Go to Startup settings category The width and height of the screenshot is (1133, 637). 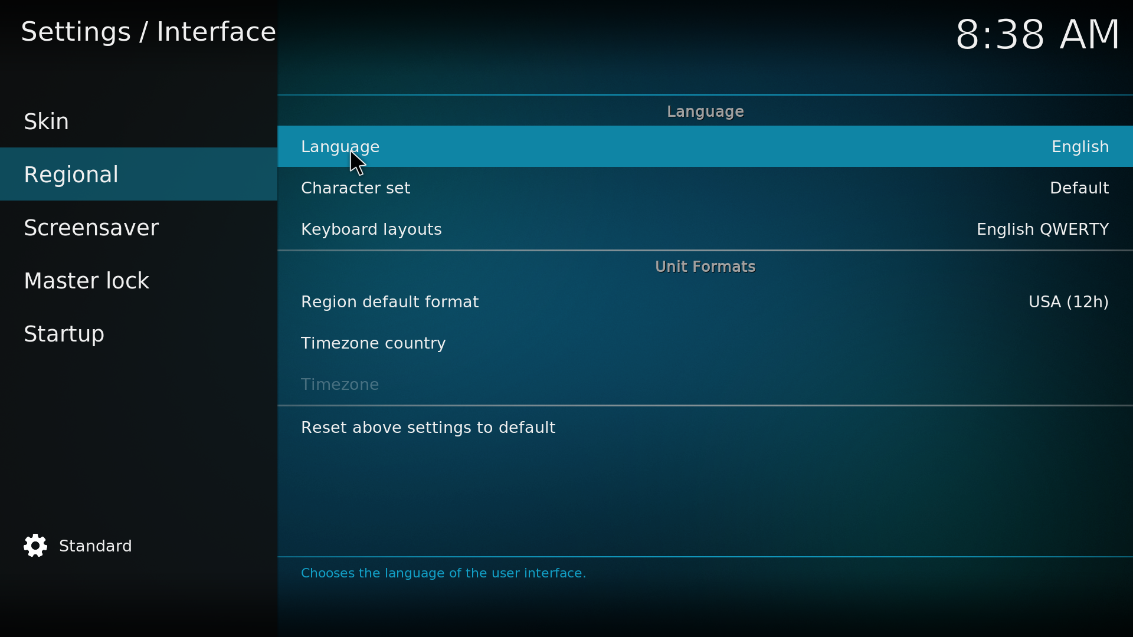pyautogui.click(x=64, y=334)
